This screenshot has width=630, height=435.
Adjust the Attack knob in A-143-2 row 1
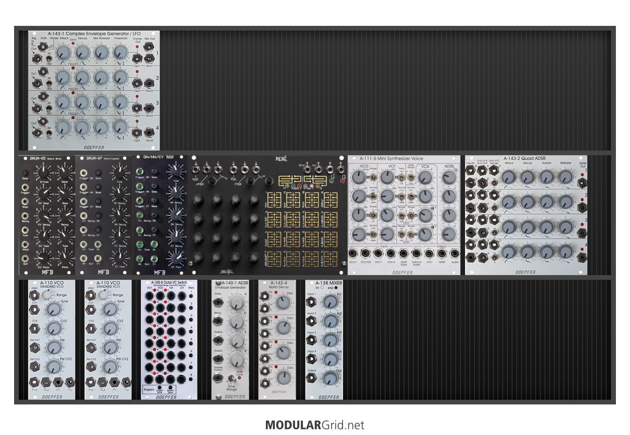tap(508, 177)
